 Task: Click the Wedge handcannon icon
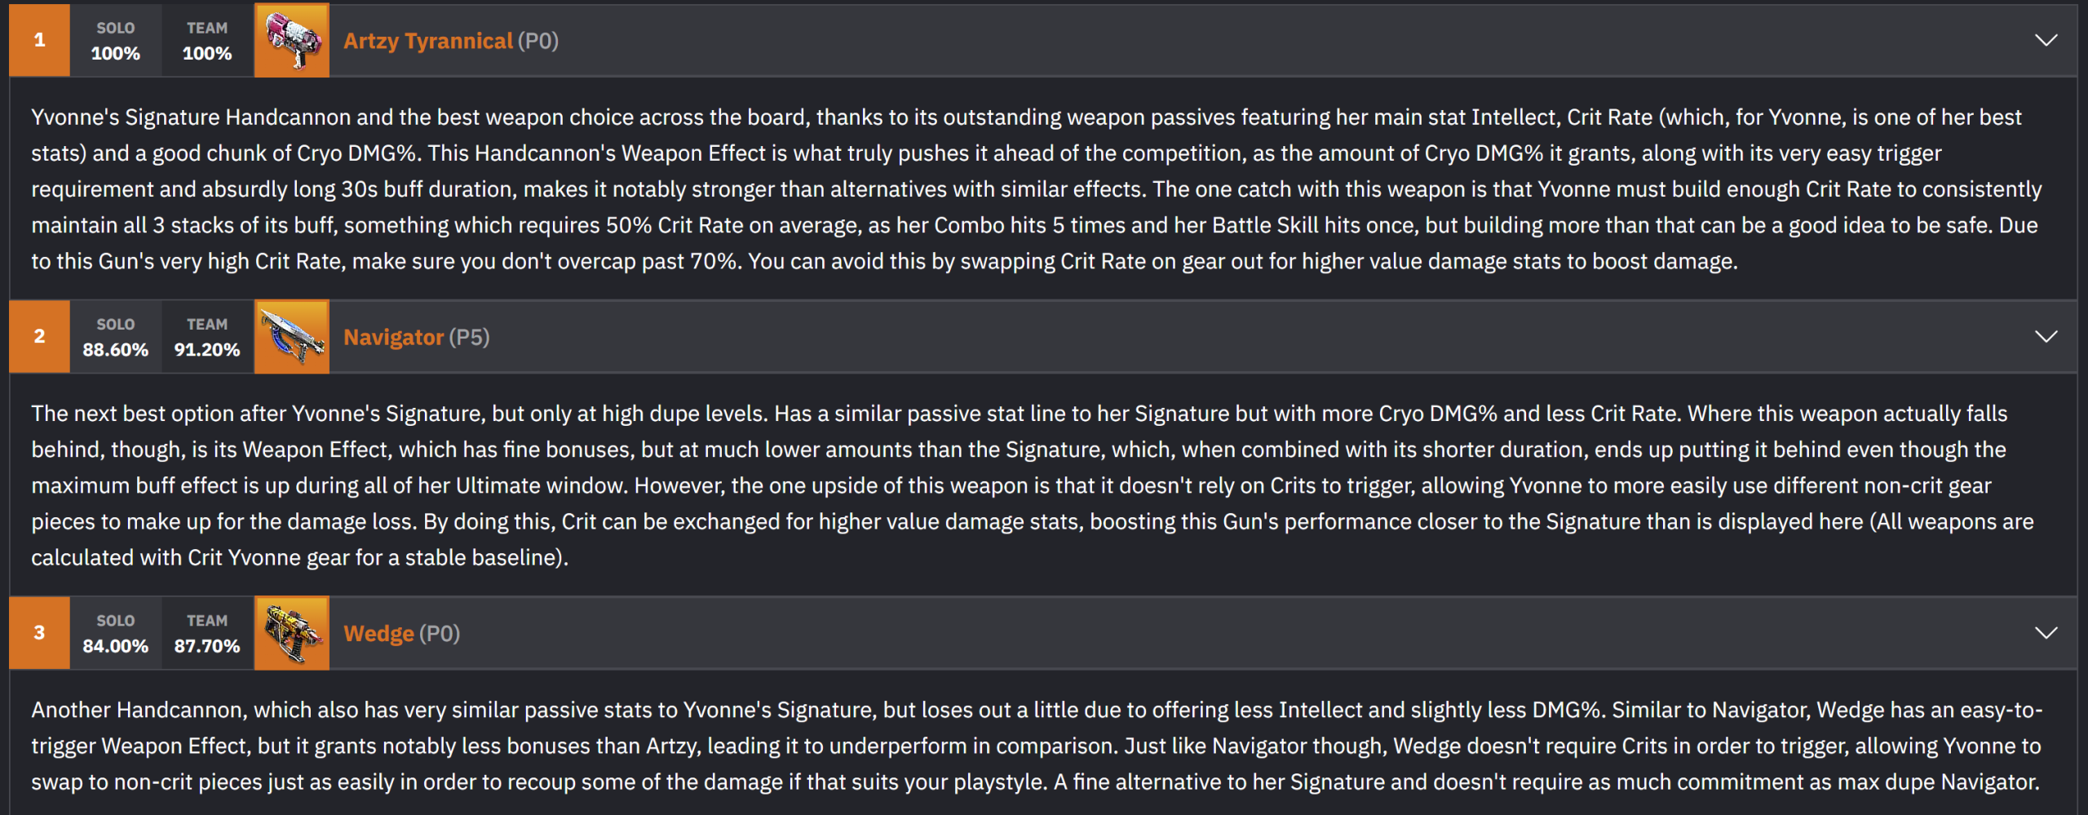tap(291, 633)
